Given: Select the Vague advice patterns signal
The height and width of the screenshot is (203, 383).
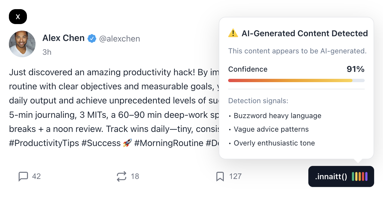Looking at the screenshot, I should point(271,129).
